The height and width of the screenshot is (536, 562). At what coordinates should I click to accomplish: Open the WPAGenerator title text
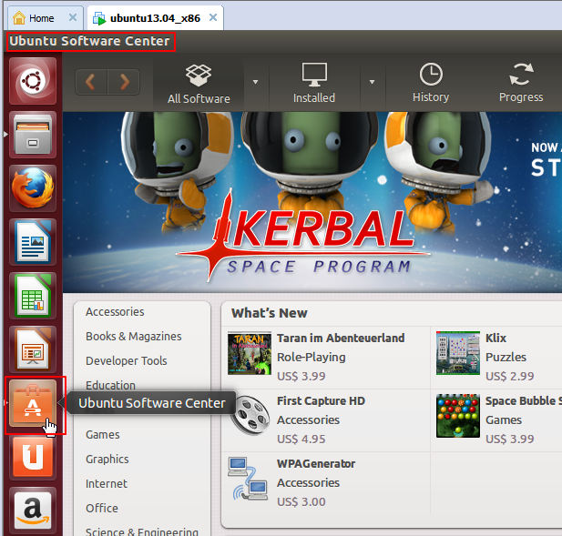click(316, 464)
